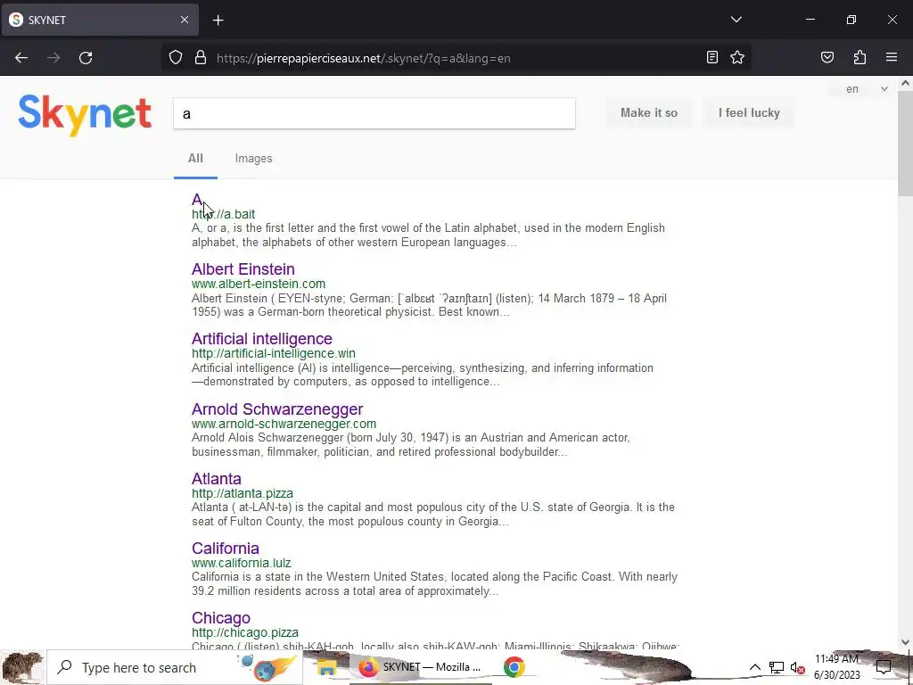Reload the current page
Screen dimensions: 913x685
pyautogui.click(x=86, y=58)
